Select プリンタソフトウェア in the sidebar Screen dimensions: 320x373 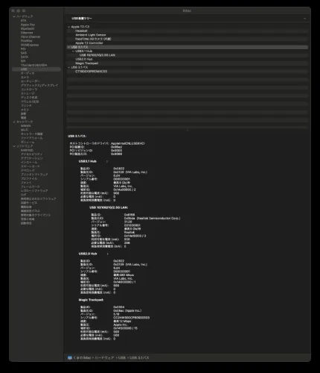point(34,175)
